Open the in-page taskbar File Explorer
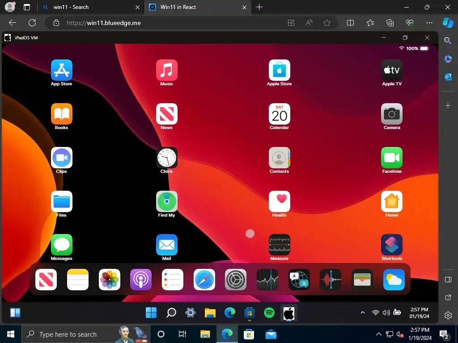The height and width of the screenshot is (343, 458). pyautogui.click(x=210, y=313)
